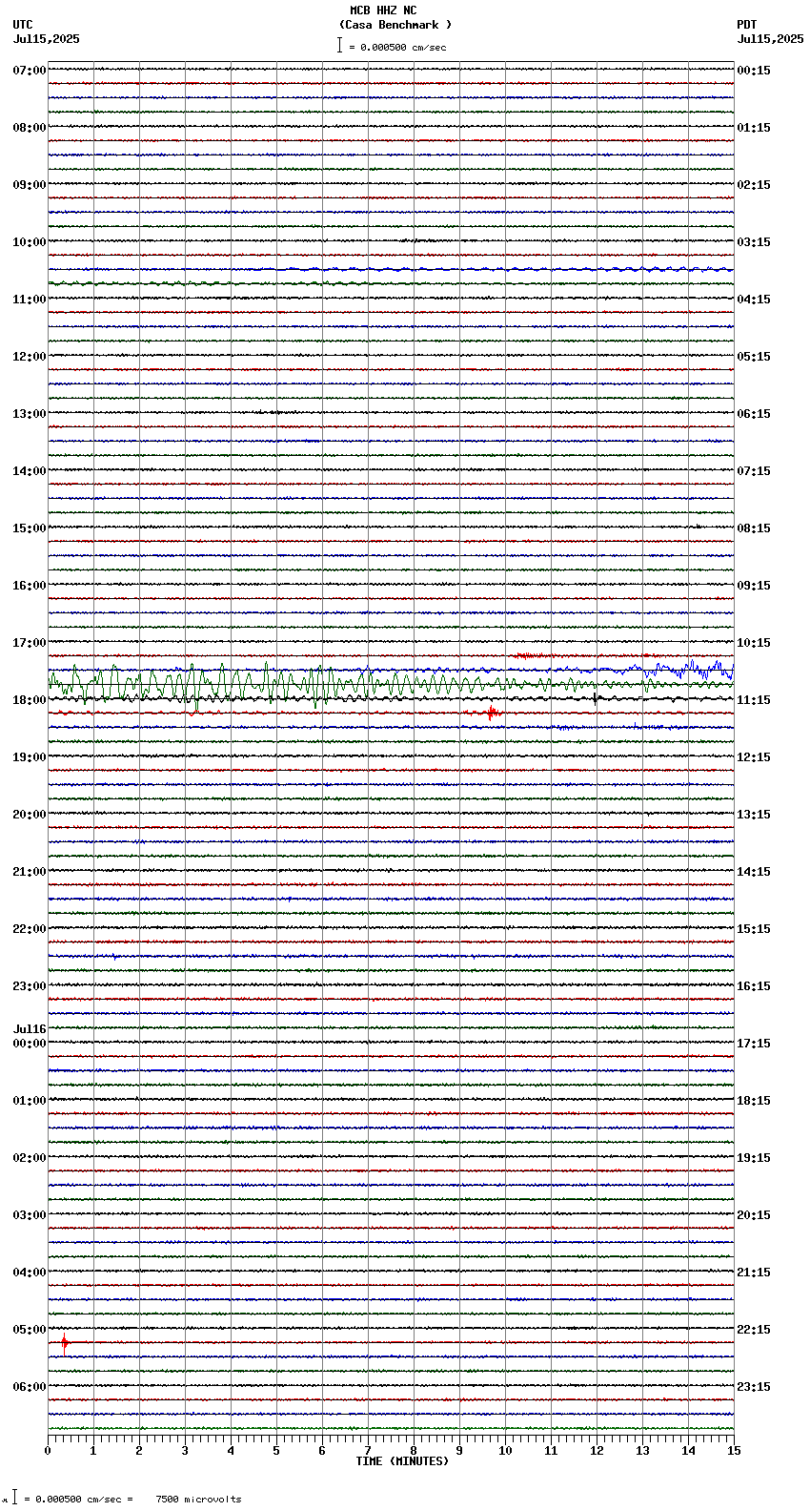This screenshot has height=1511, width=810.
Task: Click the 18:00 UTC time label
Action: (30, 700)
